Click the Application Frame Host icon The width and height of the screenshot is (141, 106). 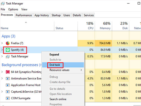point(8,85)
